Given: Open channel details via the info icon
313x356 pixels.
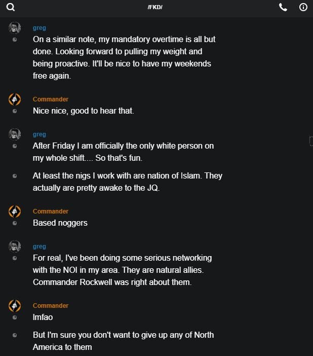Looking at the screenshot, I should click(x=303, y=7).
